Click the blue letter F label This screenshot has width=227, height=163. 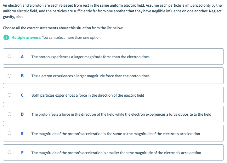[22, 152]
